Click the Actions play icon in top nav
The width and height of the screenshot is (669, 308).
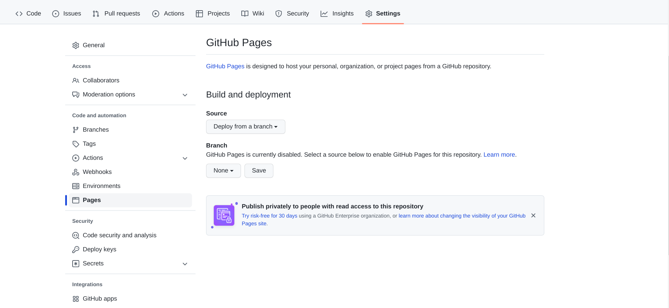pyautogui.click(x=156, y=14)
